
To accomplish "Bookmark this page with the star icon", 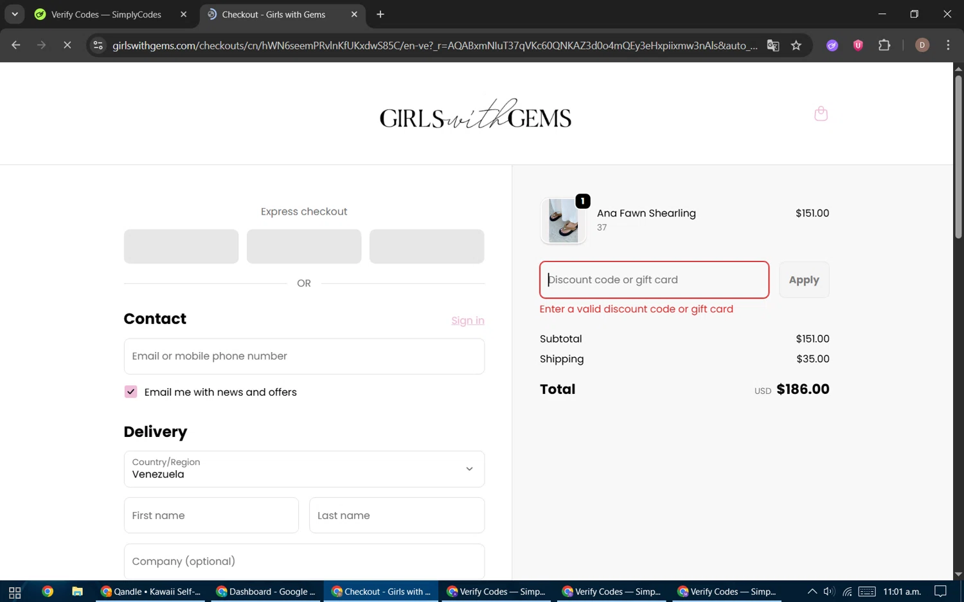I will [x=796, y=45].
